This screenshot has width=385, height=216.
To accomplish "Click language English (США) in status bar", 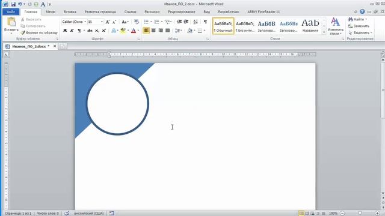I will coord(89,214).
